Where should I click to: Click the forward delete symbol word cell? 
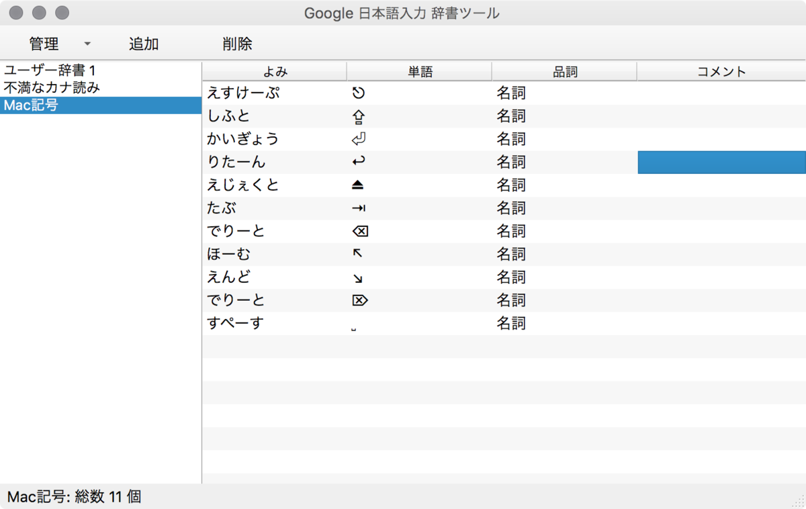pos(360,300)
